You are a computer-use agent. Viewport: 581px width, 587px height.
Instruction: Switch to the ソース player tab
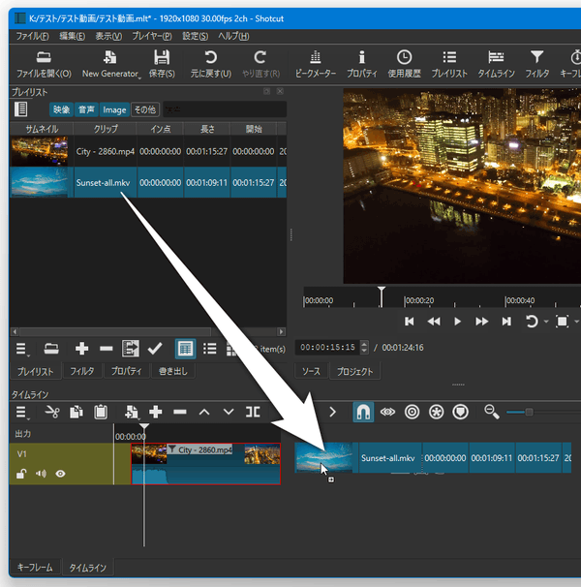(311, 371)
